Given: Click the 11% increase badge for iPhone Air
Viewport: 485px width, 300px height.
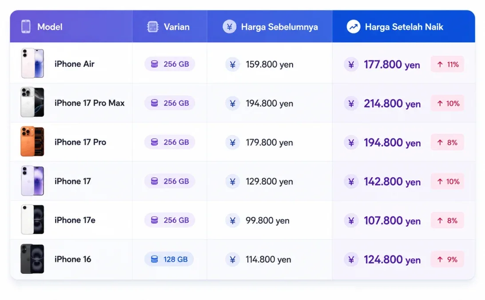Looking at the screenshot, I should tap(447, 64).
